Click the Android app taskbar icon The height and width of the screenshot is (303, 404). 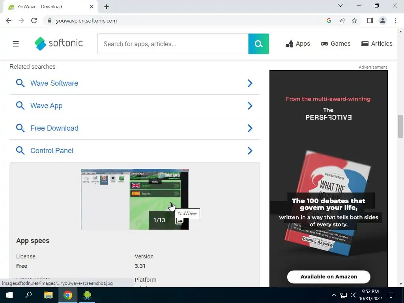click(x=87, y=295)
